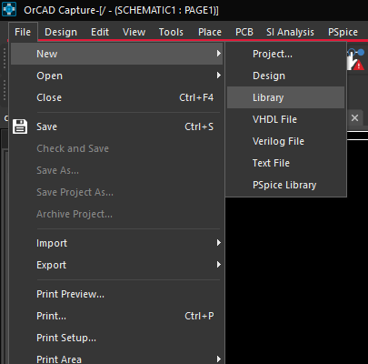368x364 pixels.
Task: Create a new Library
Action: click(x=285, y=97)
